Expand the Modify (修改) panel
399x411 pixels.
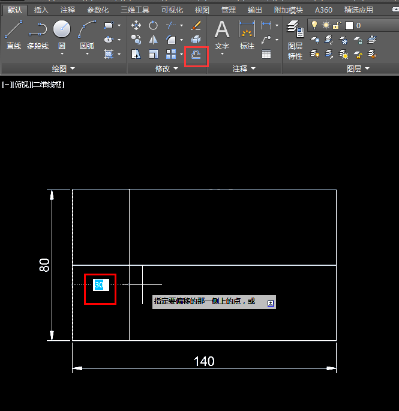166,68
